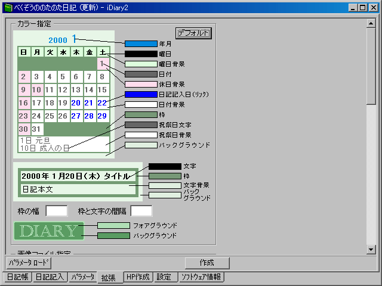Click the デフォルト button
The width and height of the screenshot is (382, 286).
tap(193, 33)
